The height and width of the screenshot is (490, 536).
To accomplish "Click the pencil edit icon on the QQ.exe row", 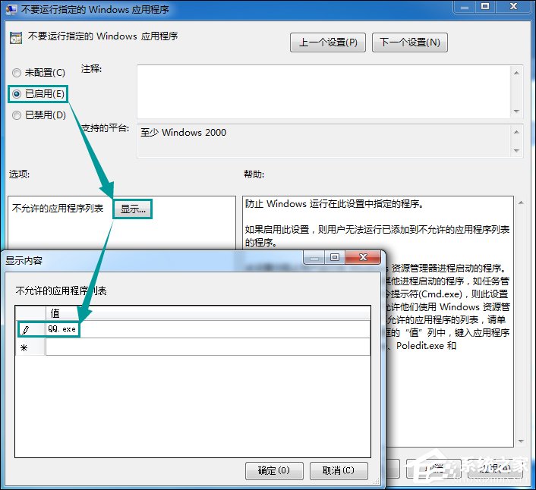I will coord(25,330).
